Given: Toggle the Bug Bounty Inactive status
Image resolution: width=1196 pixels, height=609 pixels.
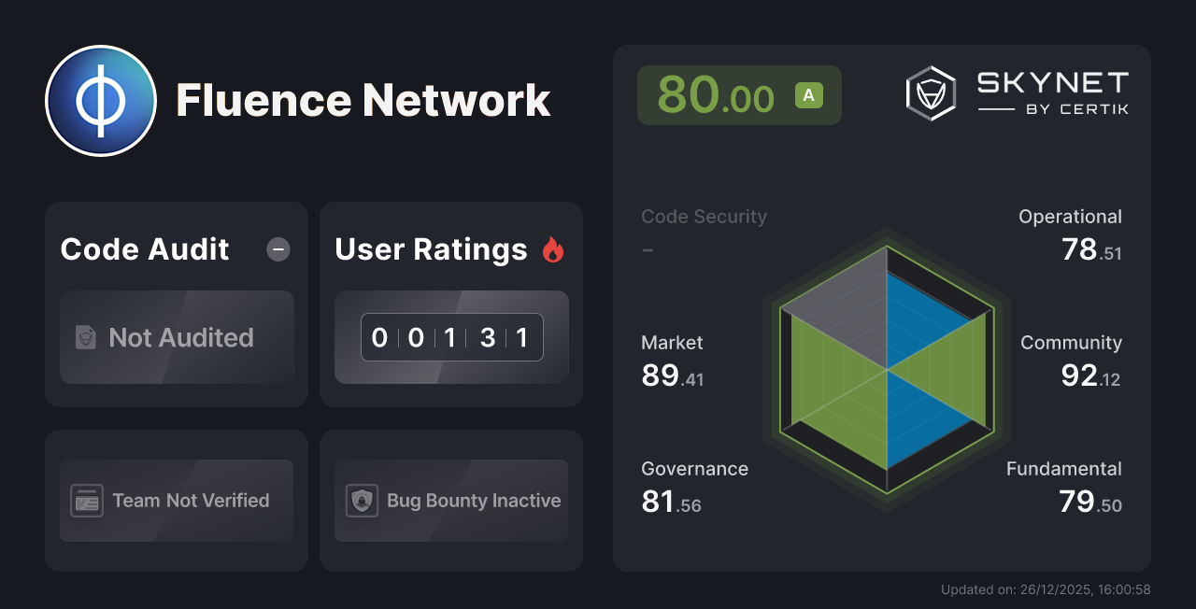Looking at the screenshot, I should tap(451, 501).
